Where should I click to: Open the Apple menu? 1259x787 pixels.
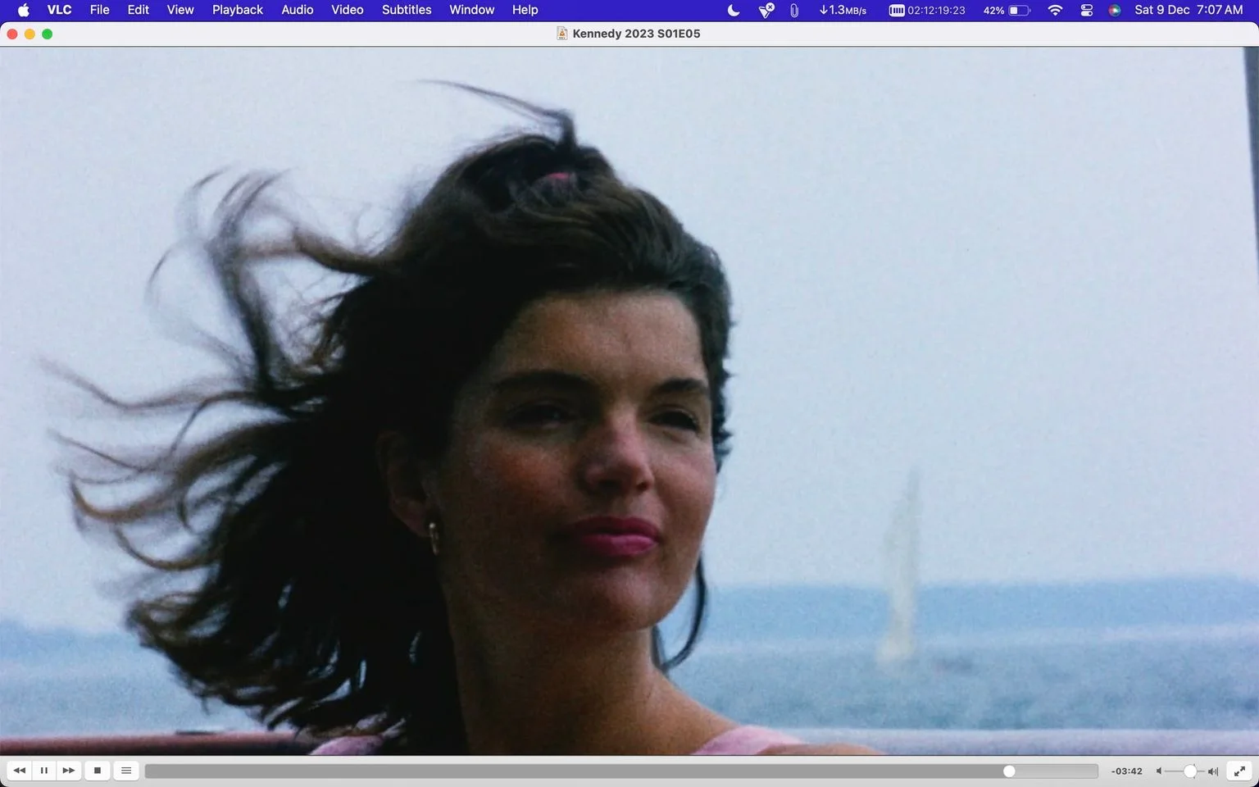coord(24,10)
